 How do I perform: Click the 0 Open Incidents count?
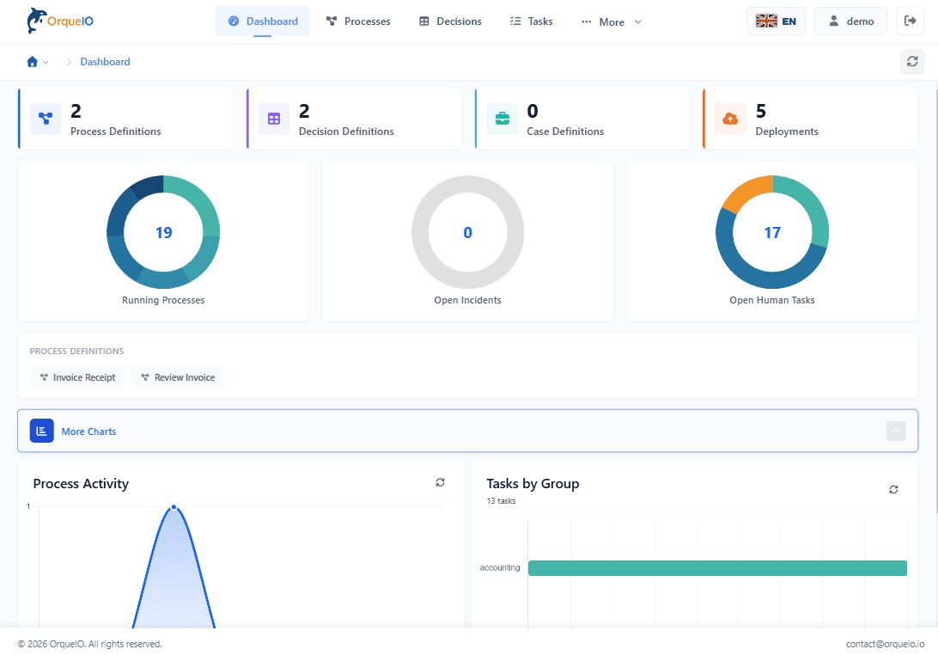[x=468, y=232]
